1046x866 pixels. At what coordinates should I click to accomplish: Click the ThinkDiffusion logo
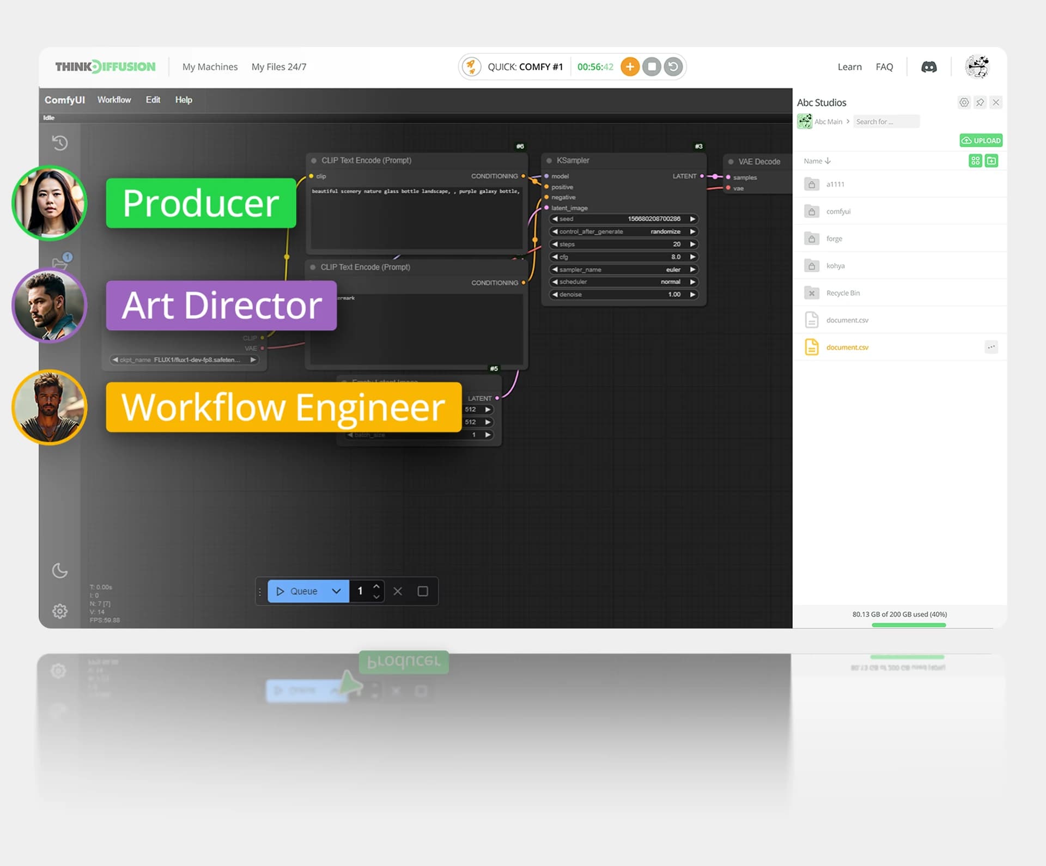click(105, 66)
